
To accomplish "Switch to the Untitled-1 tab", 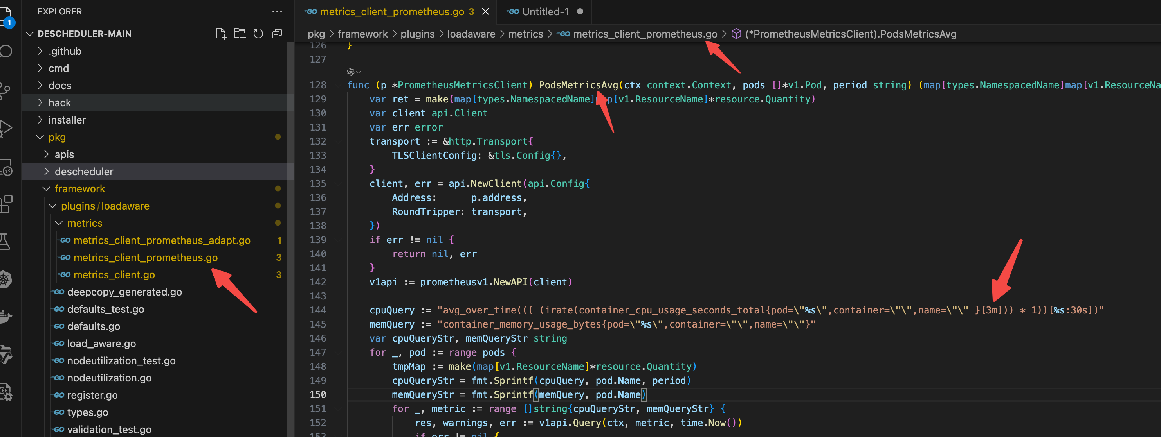I will pyautogui.click(x=545, y=12).
